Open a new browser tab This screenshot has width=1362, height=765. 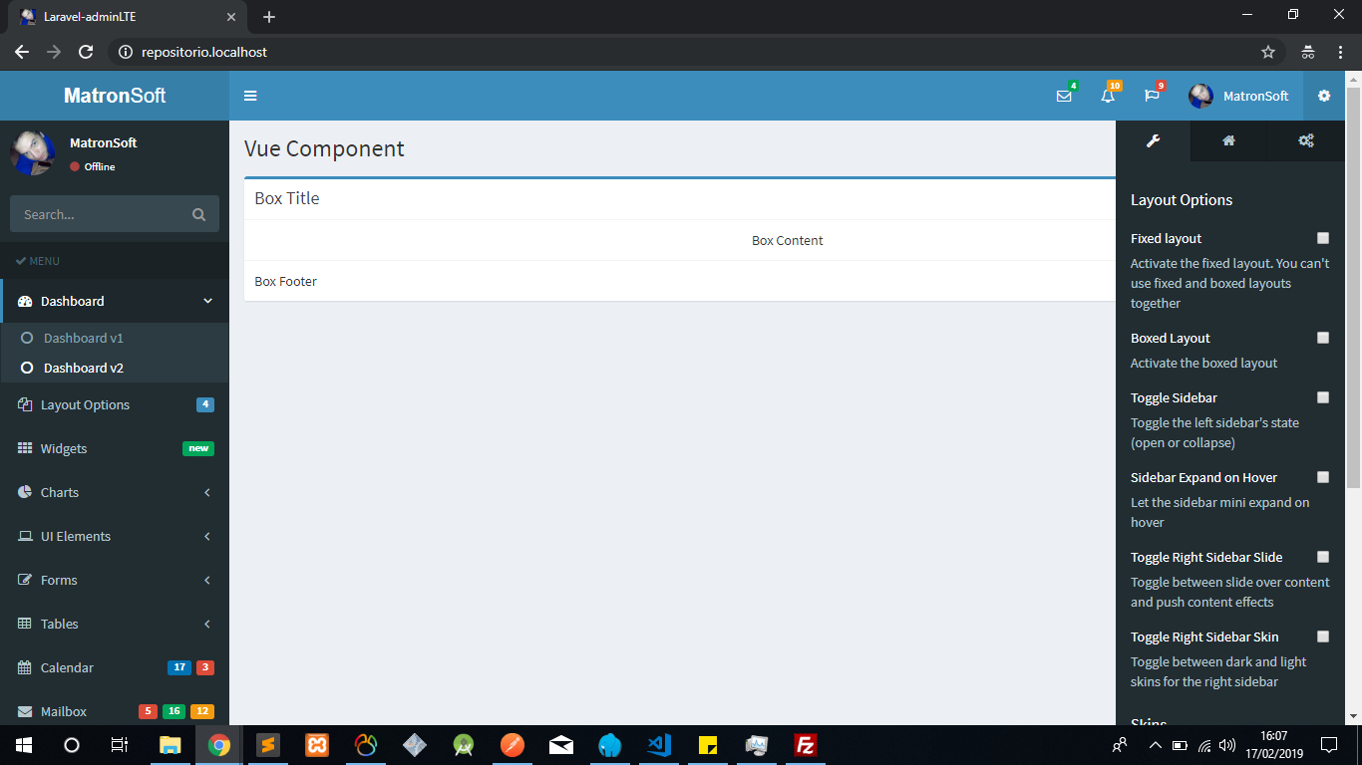point(269,17)
